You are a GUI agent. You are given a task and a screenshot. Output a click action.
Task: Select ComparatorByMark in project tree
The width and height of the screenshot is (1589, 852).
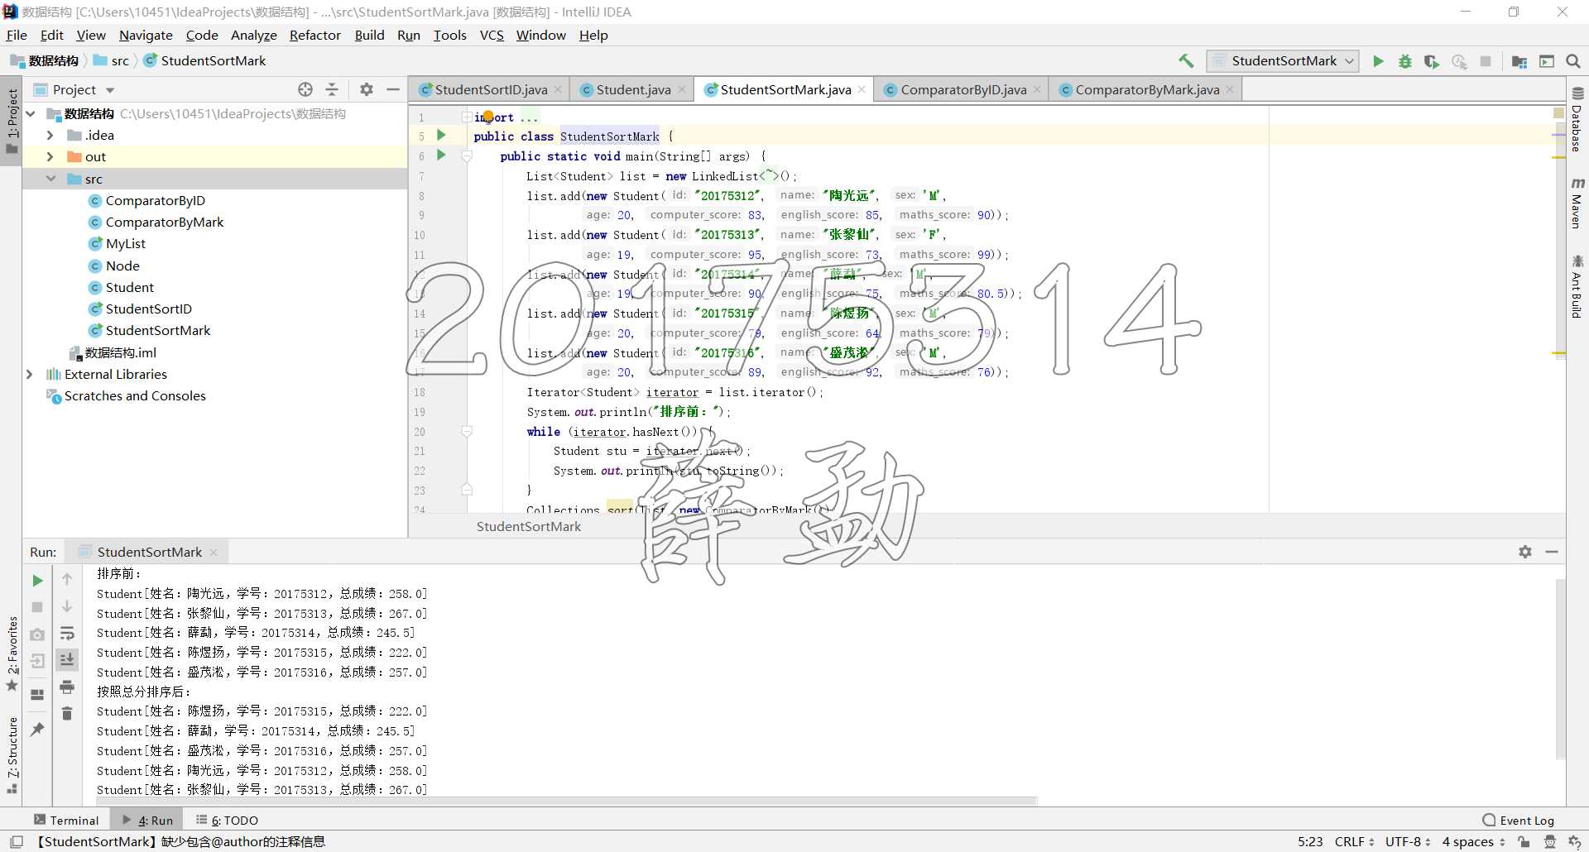click(x=156, y=222)
